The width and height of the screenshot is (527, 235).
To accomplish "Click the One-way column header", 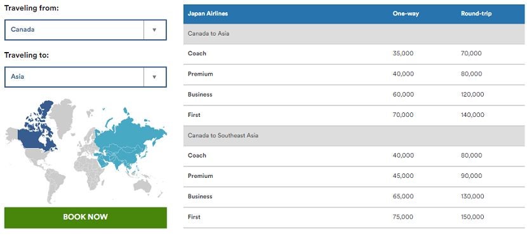I will tap(406, 14).
